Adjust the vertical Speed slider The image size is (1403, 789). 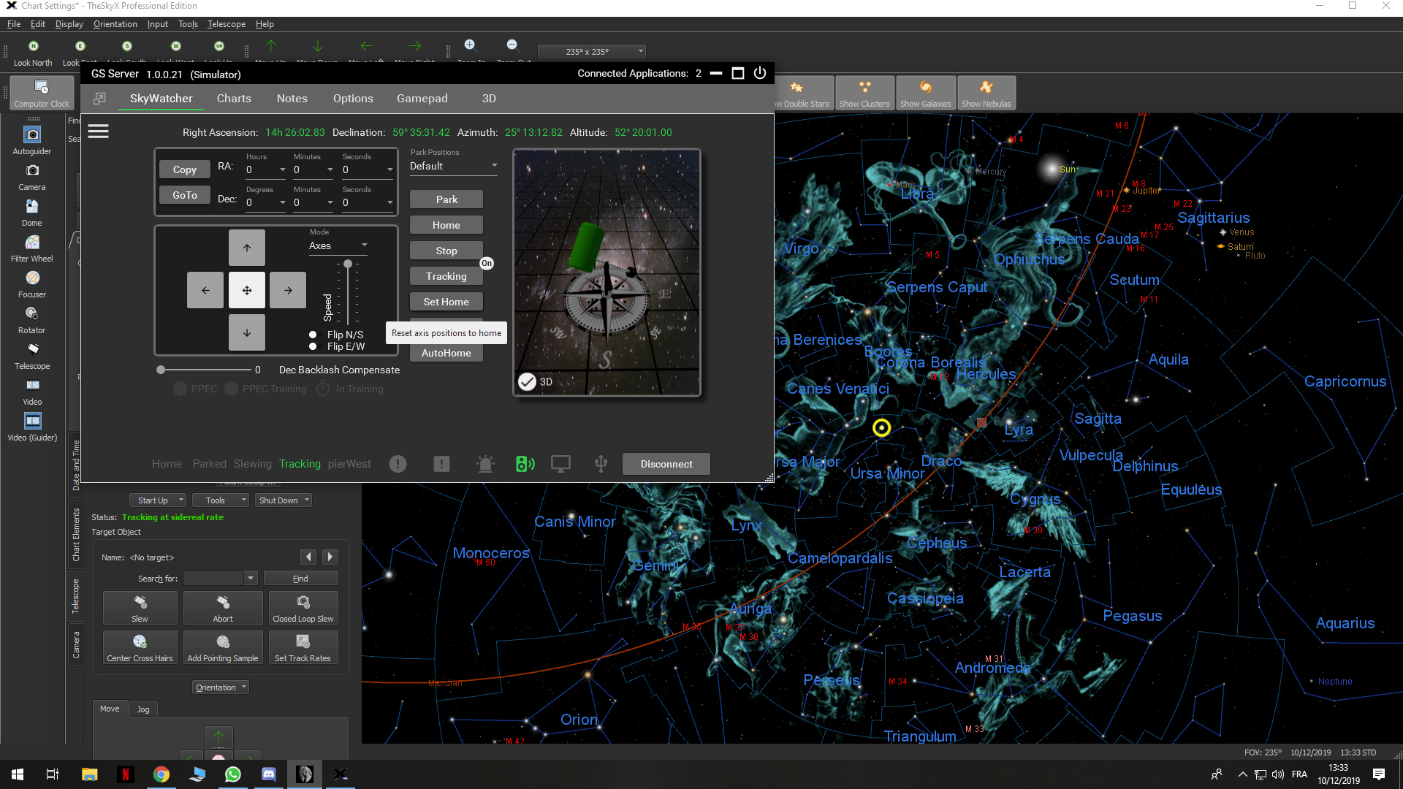pos(348,292)
